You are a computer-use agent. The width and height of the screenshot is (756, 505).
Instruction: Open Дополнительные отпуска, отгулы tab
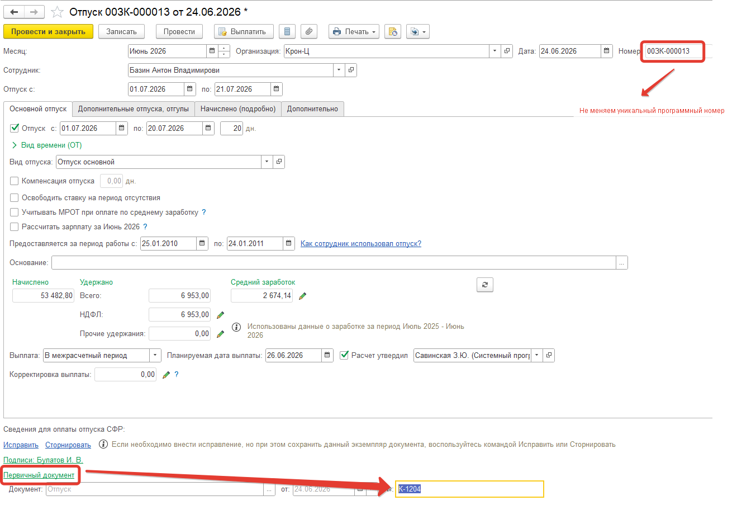pyautogui.click(x=134, y=109)
